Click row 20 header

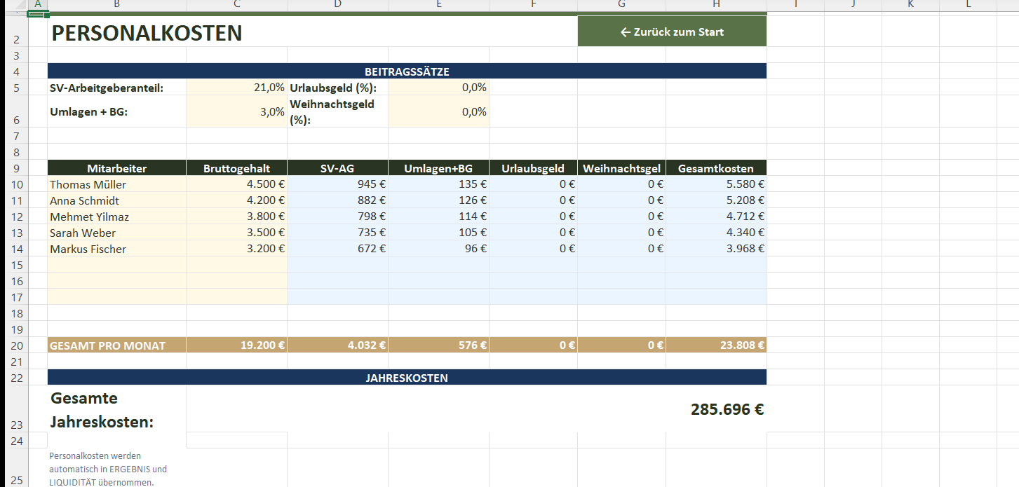coord(17,345)
